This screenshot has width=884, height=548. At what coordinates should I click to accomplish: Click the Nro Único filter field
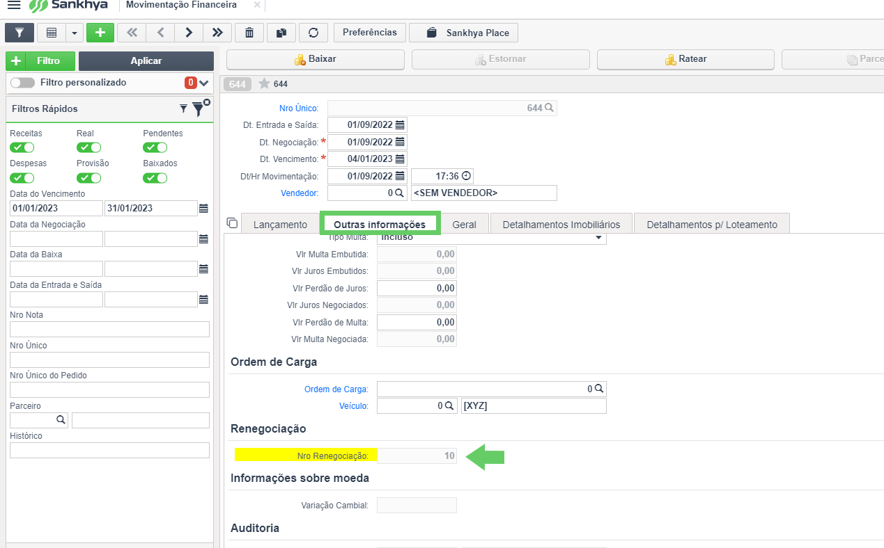coord(109,360)
